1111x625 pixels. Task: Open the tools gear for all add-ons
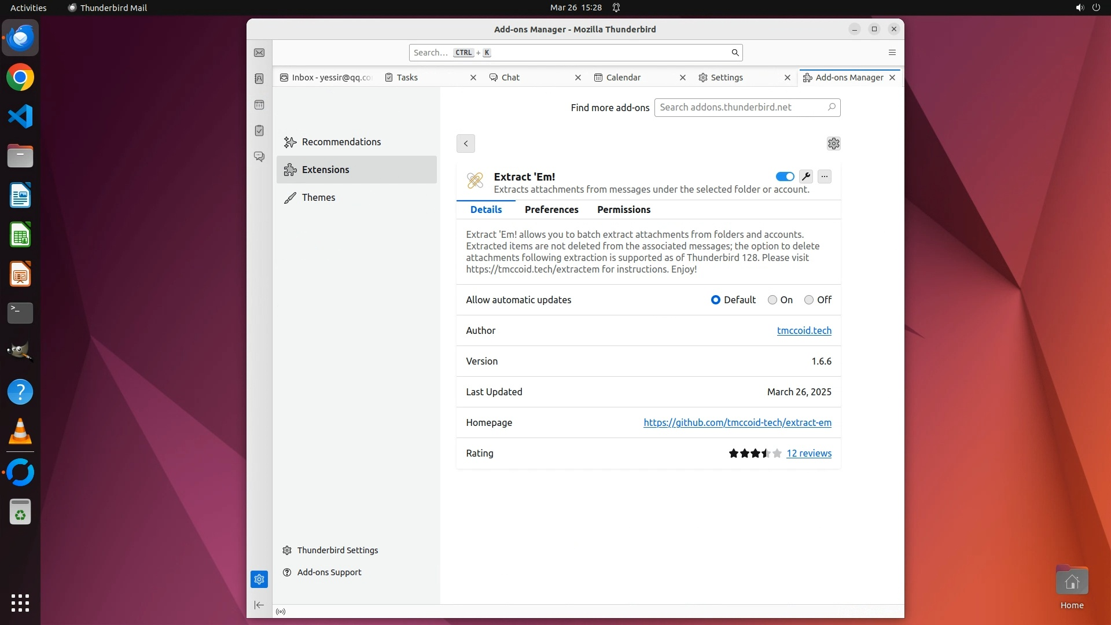(833, 144)
